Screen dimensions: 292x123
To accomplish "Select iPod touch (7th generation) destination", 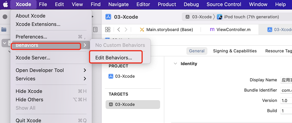I will (x=248, y=17).
